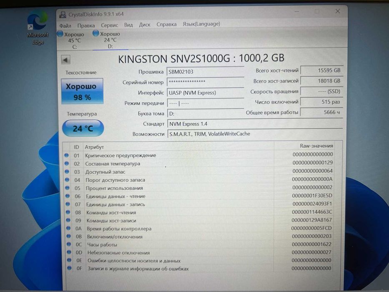
Task: Click the Буква тома field D:
Action: (206, 113)
